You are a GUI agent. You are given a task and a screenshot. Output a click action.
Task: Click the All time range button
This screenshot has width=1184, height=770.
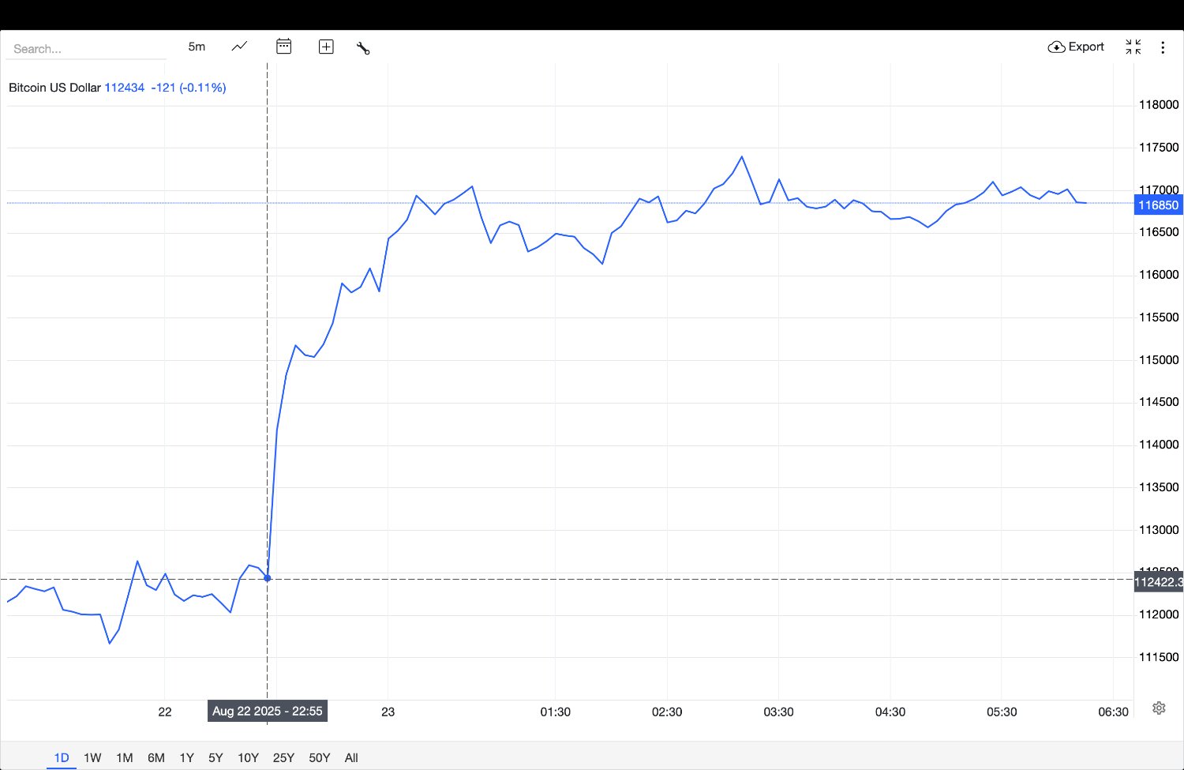[351, 757]
